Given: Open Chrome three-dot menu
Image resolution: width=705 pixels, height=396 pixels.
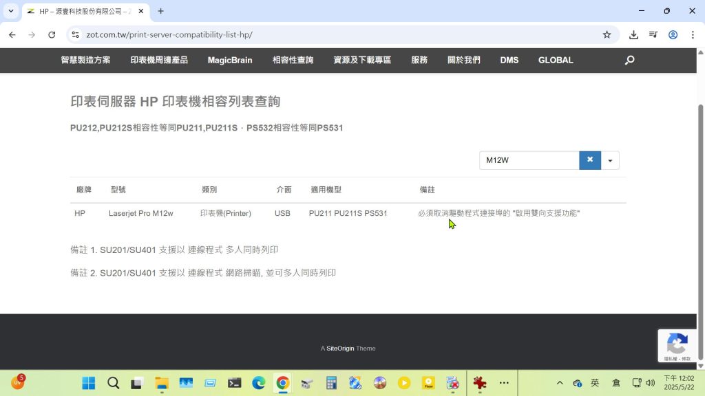Looking at the screenshot, I should point(693,34).
